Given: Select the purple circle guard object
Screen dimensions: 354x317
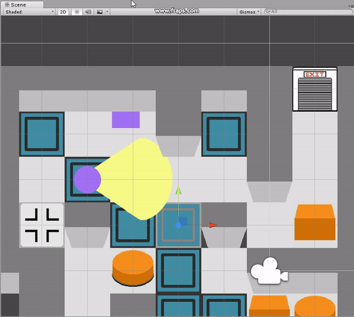Looking at the screenshot, I should tap(87, 179).
